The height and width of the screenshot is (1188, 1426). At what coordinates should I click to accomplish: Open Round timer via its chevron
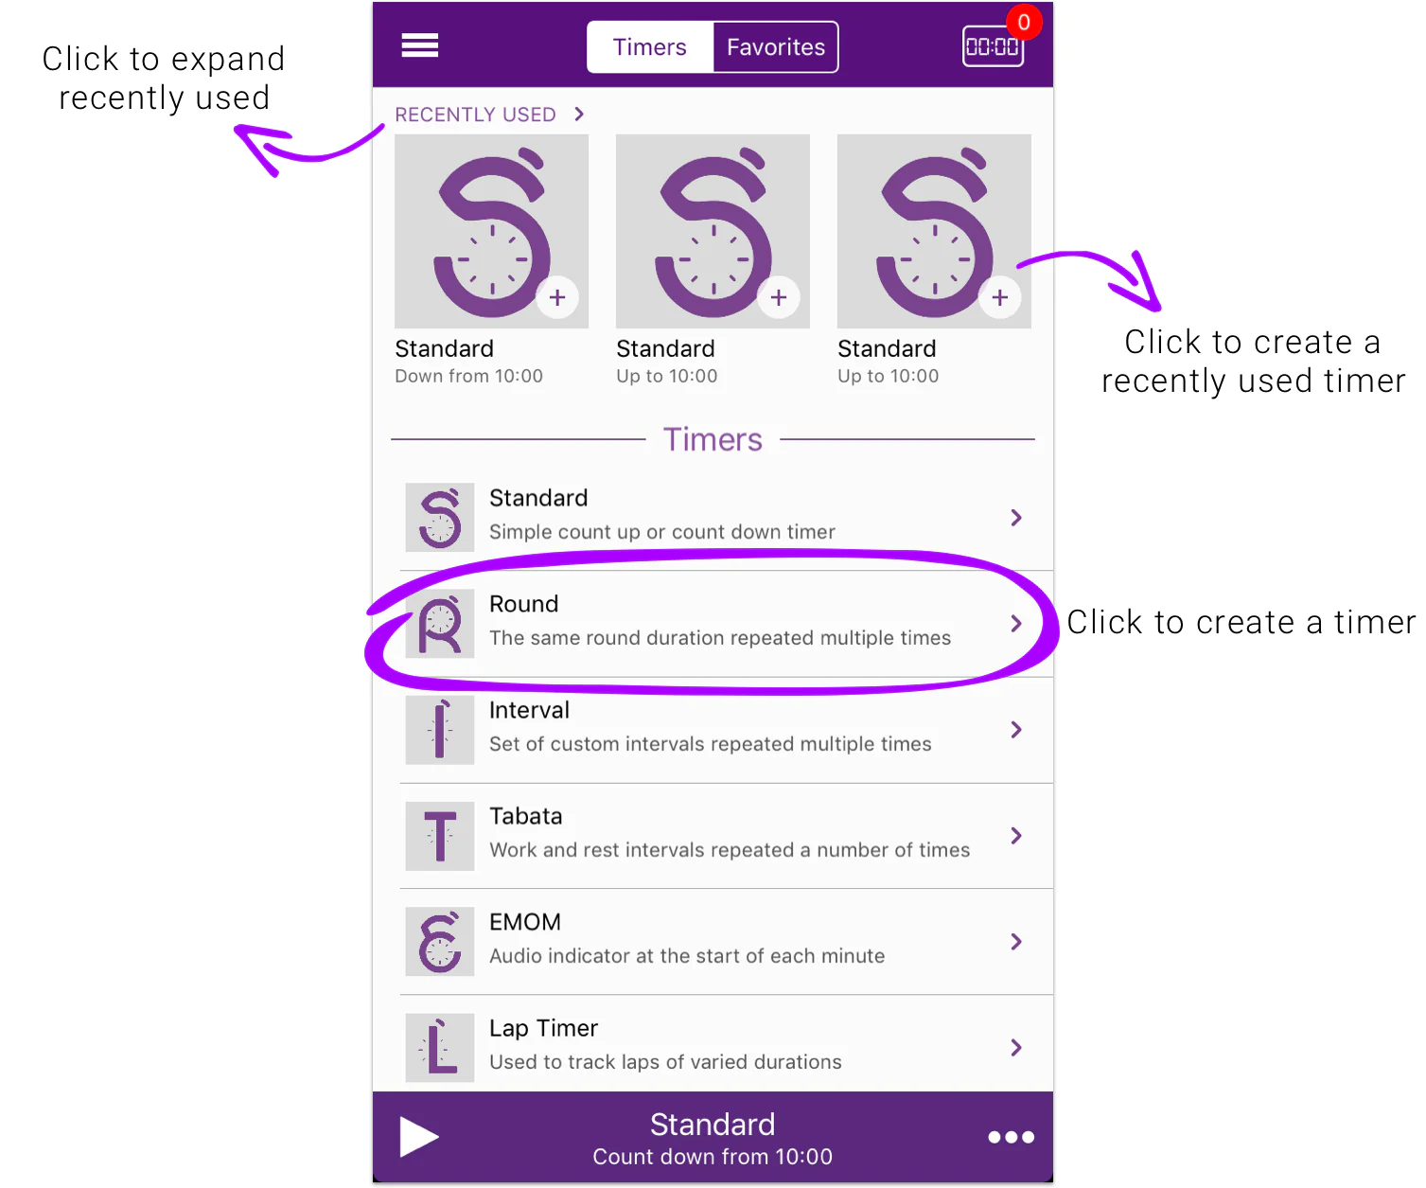coord(1016,624)
